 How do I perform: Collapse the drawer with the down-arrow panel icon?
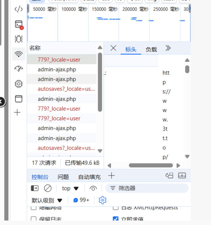182,176
